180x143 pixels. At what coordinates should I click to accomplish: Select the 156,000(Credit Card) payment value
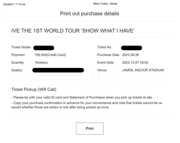point(50,55)
